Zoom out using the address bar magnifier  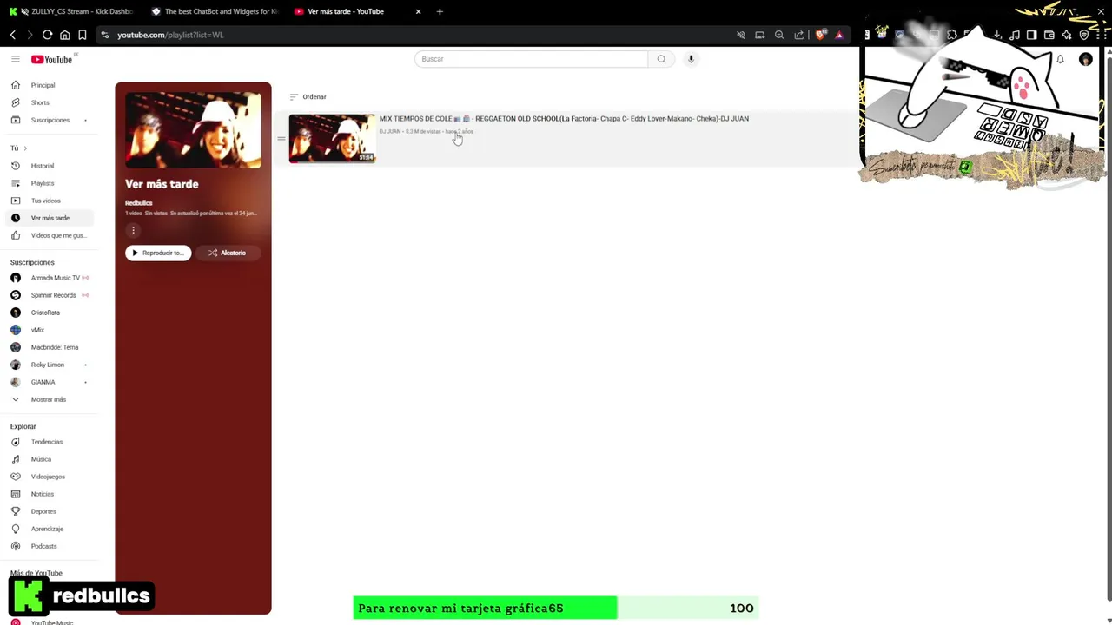(x=779, y=35)
